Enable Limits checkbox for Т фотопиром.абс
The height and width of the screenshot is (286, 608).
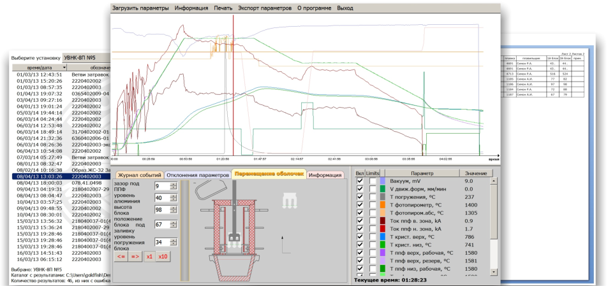373,213
